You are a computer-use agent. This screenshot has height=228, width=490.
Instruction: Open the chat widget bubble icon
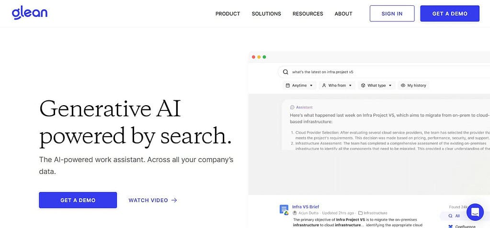pyautogui.click(x=475, y=212)
